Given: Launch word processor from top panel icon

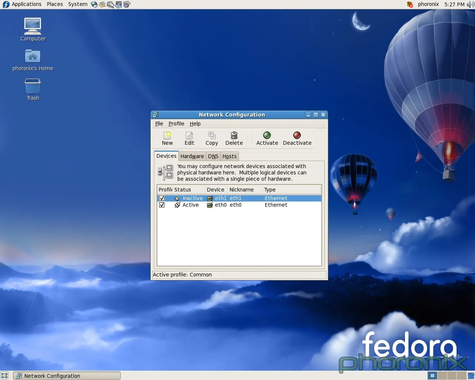Looking at the screenshot, I should pos(111,4).
